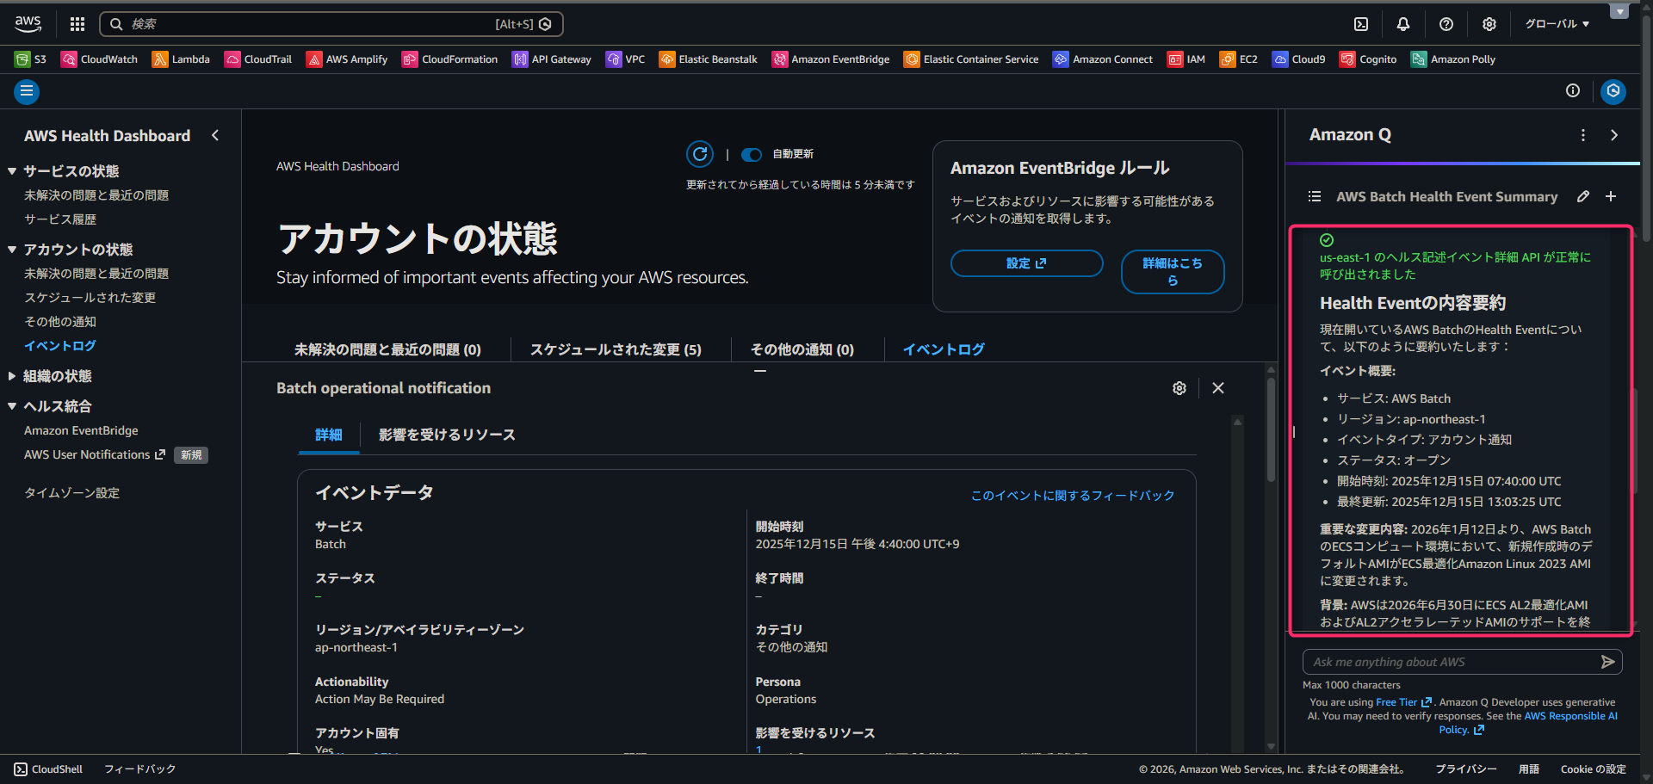
Task: Open CloudTrail favorite shortcut
Action: [x=258, y=59]
